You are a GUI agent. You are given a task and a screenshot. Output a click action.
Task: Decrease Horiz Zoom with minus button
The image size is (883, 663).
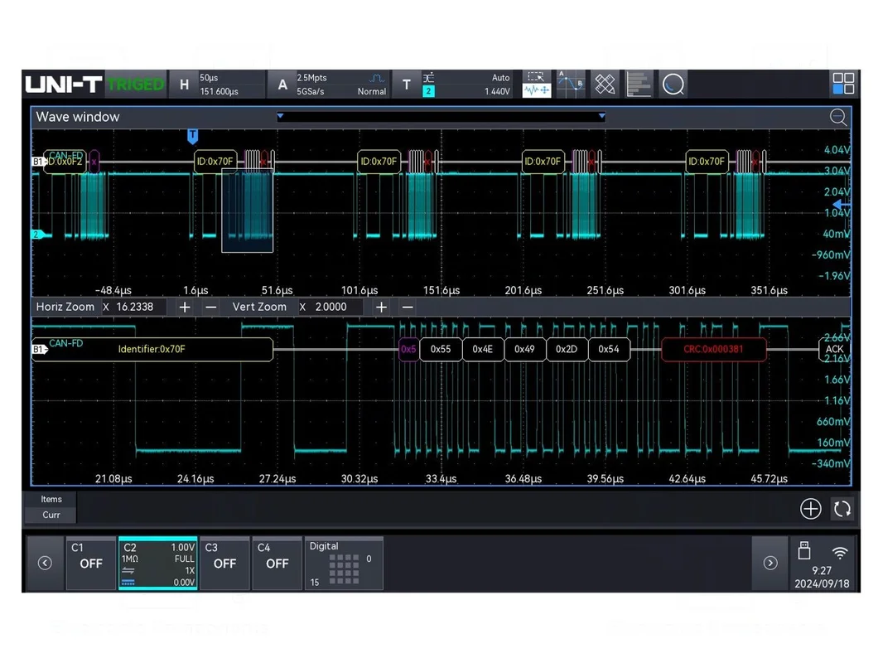pos(210,307)
